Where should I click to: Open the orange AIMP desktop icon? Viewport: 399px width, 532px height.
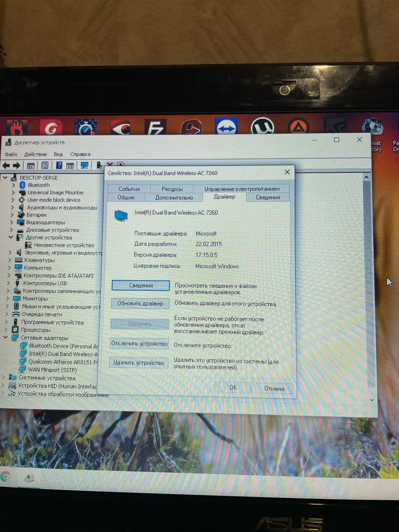click(x=298, y=126)
